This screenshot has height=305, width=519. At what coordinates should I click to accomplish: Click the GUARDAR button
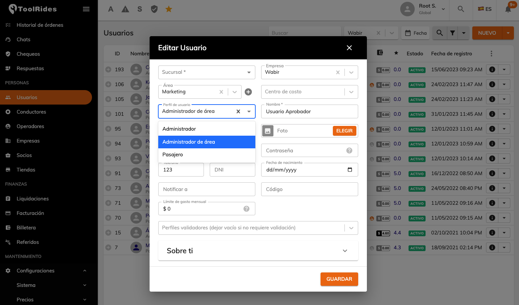pos(339,279)
